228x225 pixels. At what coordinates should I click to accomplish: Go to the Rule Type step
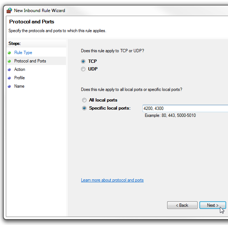point(23,53)
